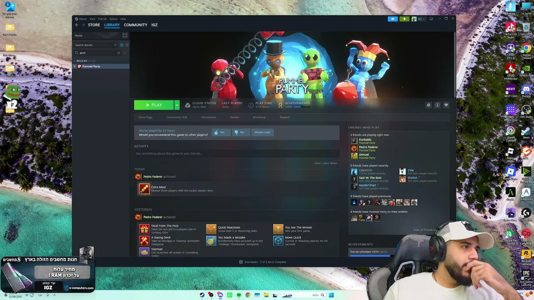Open the Windows Start menu
Image resolution: width=534 pixels, height=300 pixels.
click(x=331, y=295)
